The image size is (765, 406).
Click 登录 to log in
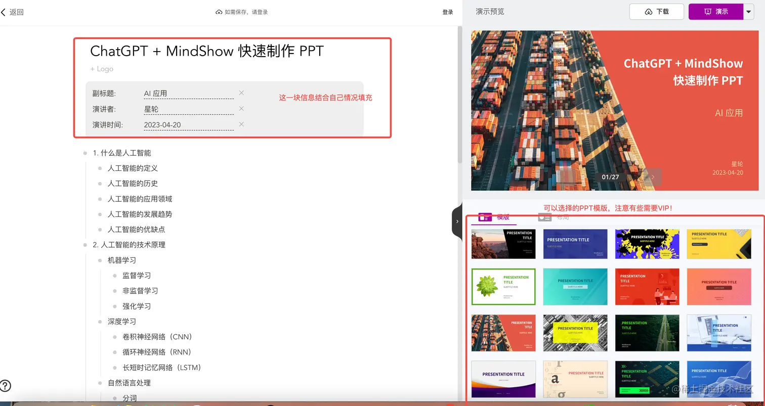[448, 12]
